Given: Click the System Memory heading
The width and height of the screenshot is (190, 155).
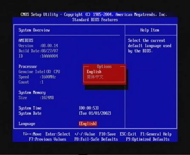Looking at the screenshot, I should click(32, 93).
